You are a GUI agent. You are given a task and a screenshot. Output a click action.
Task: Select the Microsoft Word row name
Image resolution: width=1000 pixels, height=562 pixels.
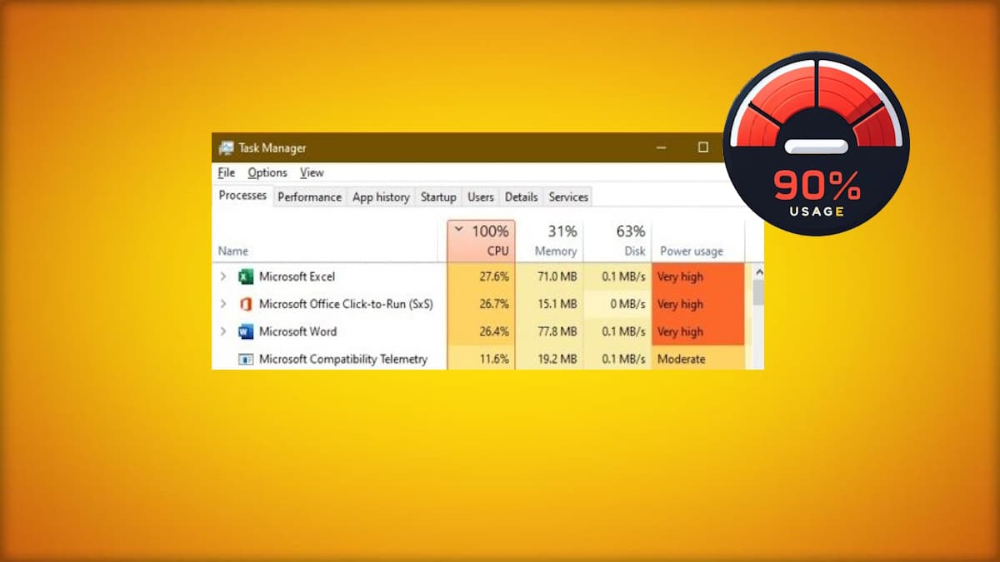(297, 331)
